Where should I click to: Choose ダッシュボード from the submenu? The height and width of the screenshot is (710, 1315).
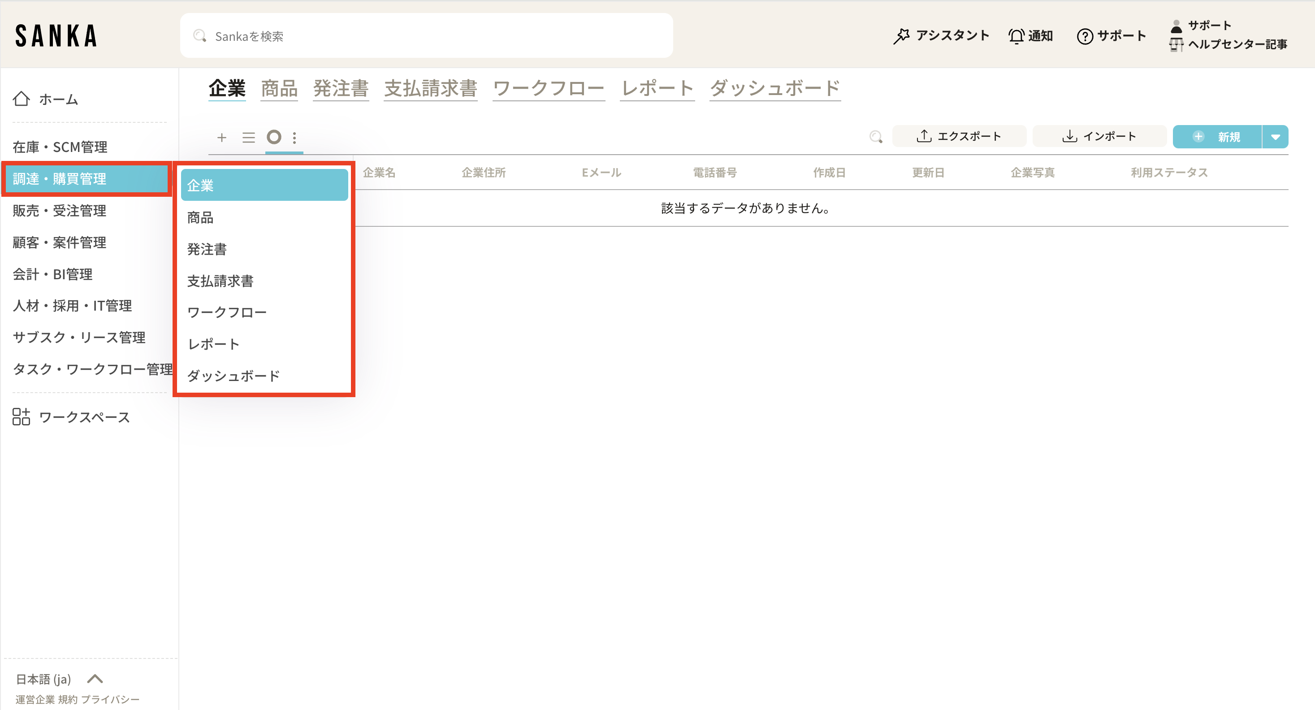(234, 376)
